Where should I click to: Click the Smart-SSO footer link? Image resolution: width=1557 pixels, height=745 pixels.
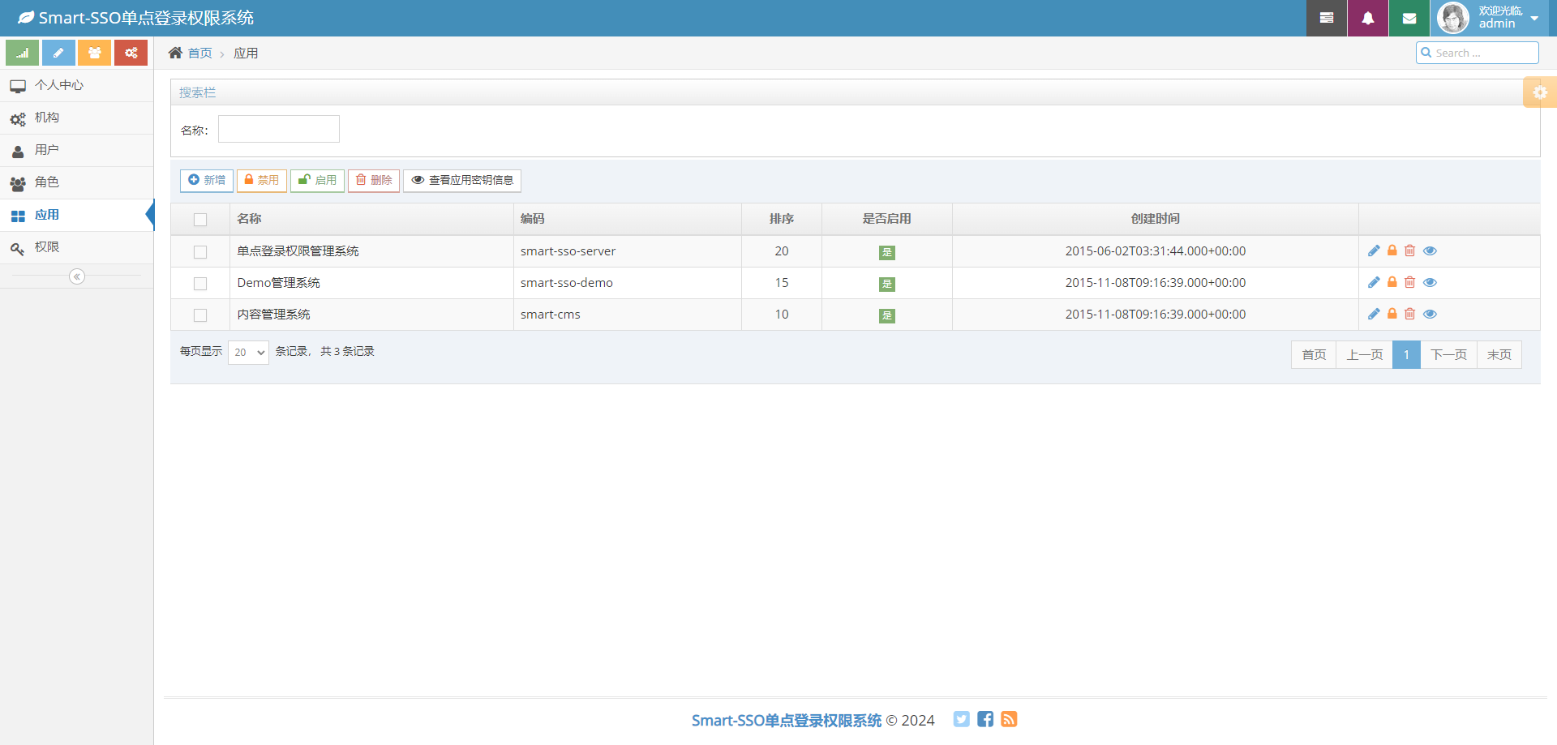786,720
